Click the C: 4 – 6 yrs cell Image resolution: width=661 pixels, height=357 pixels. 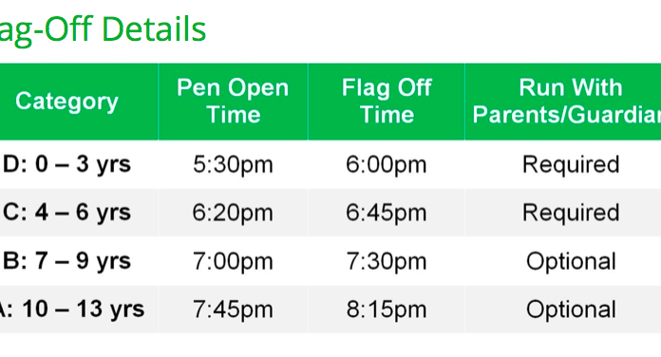pyautogui.click(x=66, y=212)
